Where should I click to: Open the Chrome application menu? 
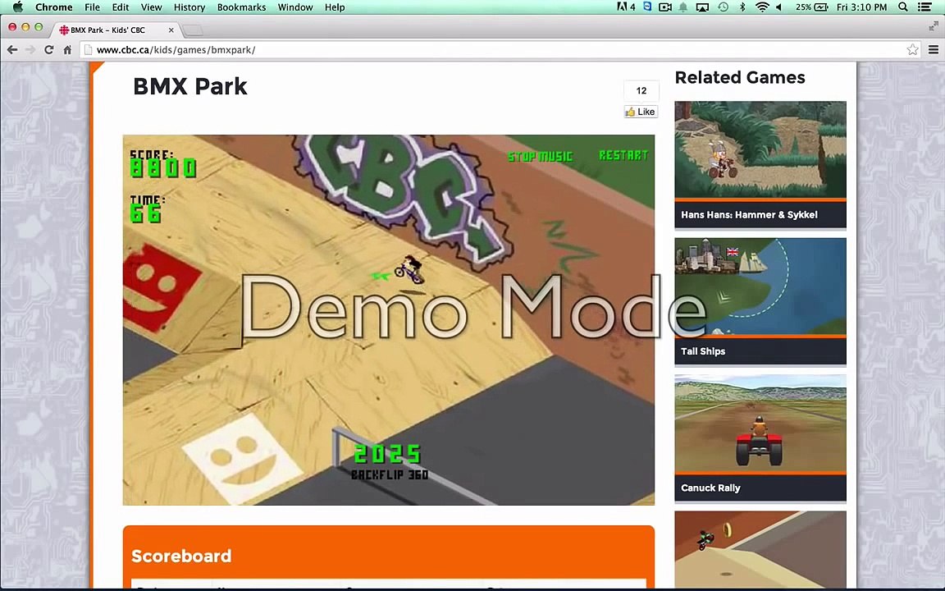point(53,7)
